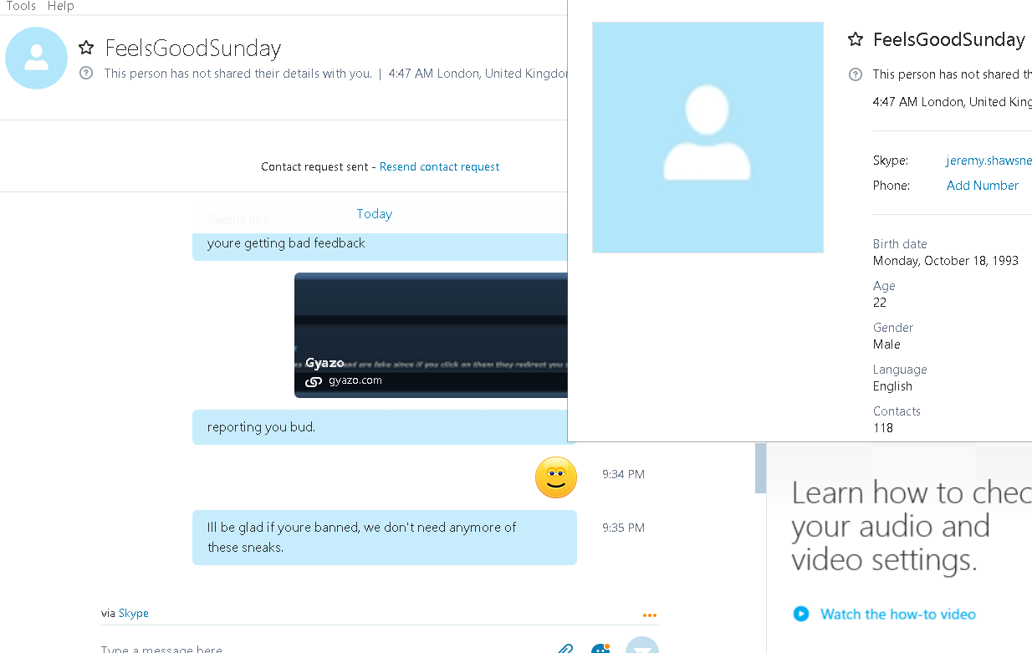Screen dimensions: 1032x653
Task: Click the Type a message here field
Action: pos(326,648)
